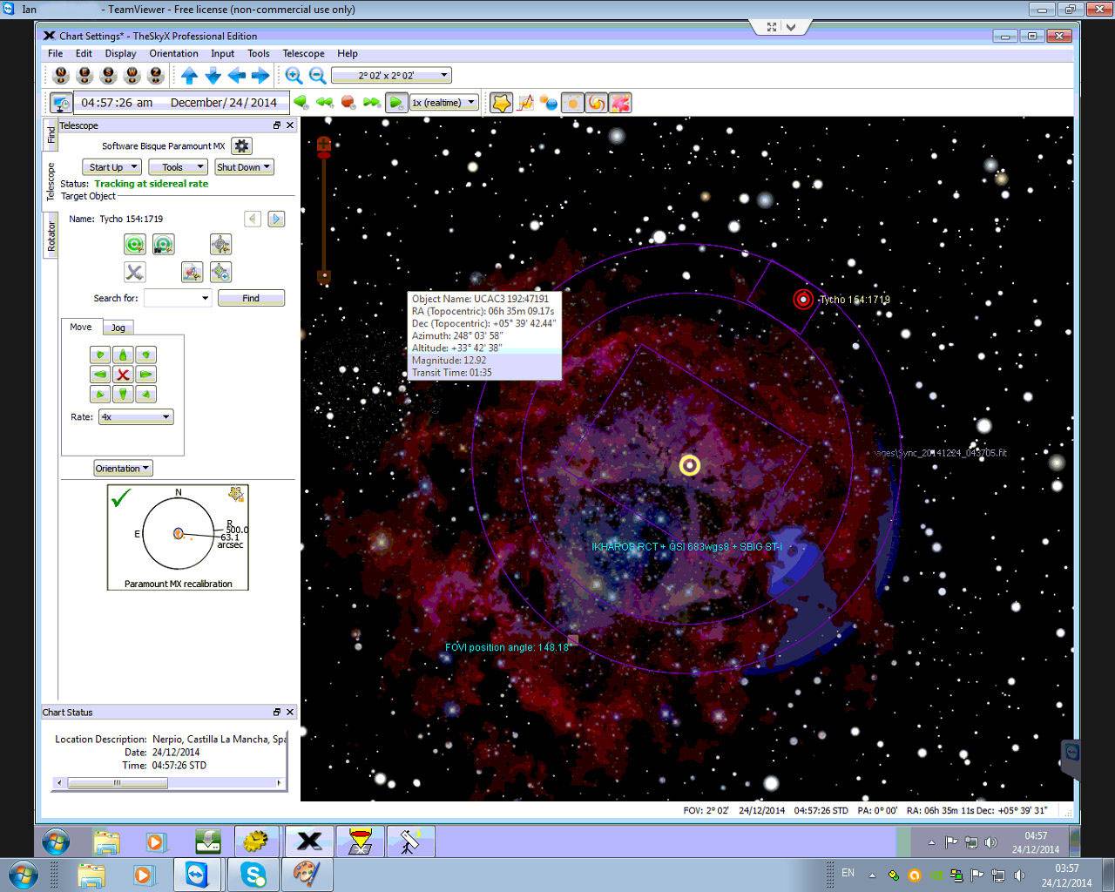1115x892 pixels.
Task: Open the 1x (realtime) time rate dropdown
Action: click(x=443, y=102)
